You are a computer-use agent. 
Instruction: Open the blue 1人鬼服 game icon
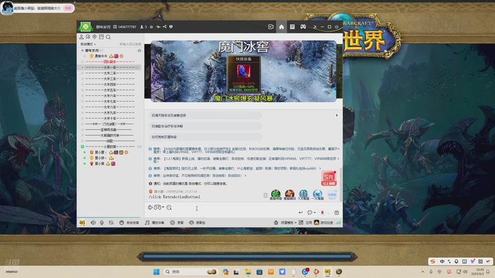click(303, 195)
